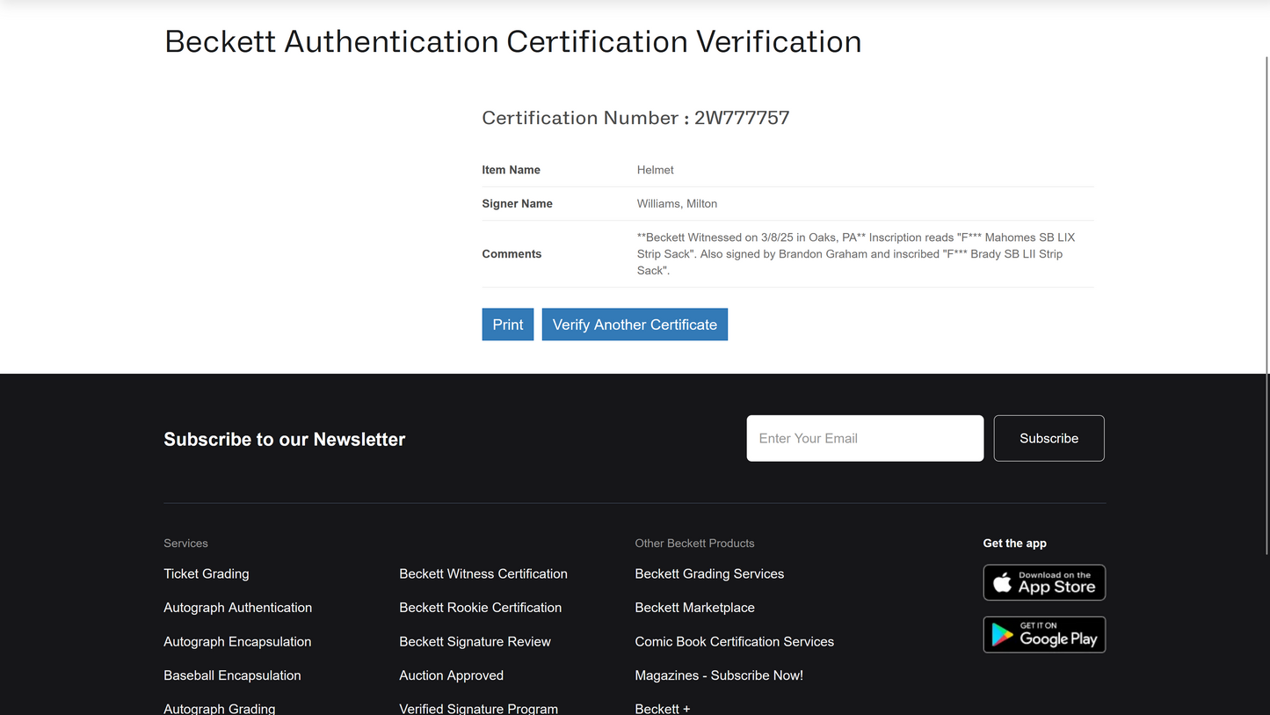Screen dimensions: 1270x715
Task: Open the Get it on Google Play badge
Action: (1044, 635)
